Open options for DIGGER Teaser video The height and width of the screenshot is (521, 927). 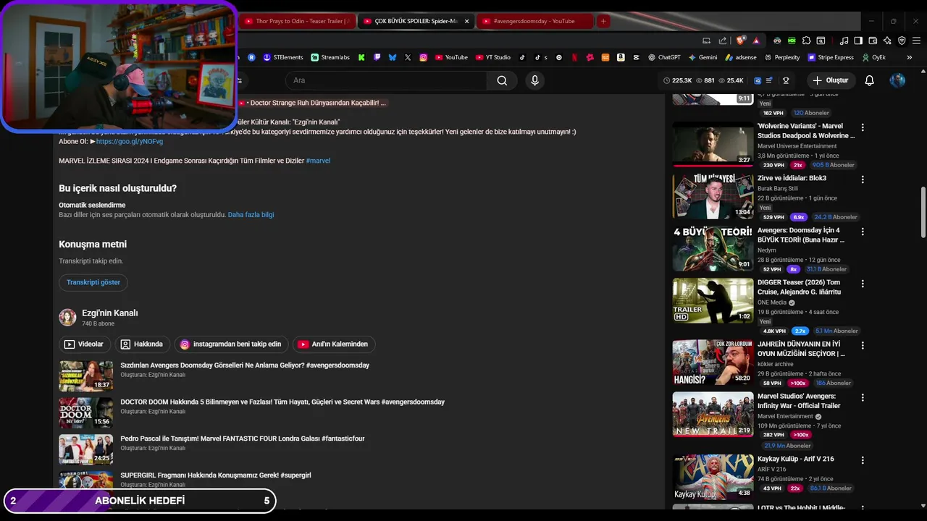tap(862, 284)
